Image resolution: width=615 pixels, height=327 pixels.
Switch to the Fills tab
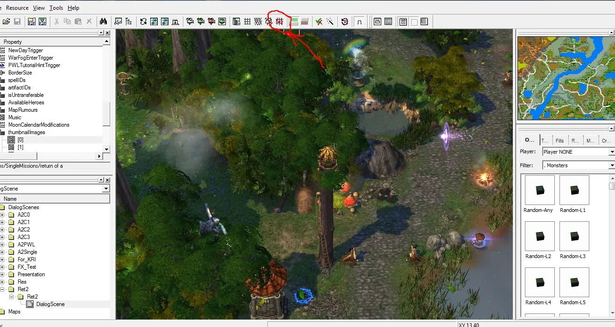(x=559, y=140)
